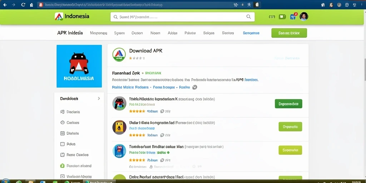This screenshot has height=183, width=366.
Task: Open the folder icon on the Windows taskbar
Action: coord(30,181)
